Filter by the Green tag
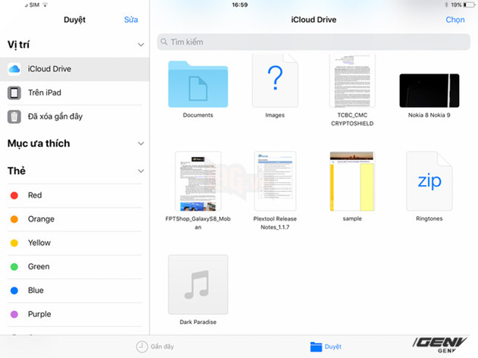Viewport: 478px width, 358px height. click(14, 266)
